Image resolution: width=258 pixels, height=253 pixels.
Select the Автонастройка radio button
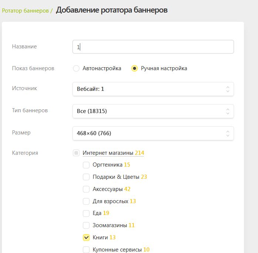(76, 68)
